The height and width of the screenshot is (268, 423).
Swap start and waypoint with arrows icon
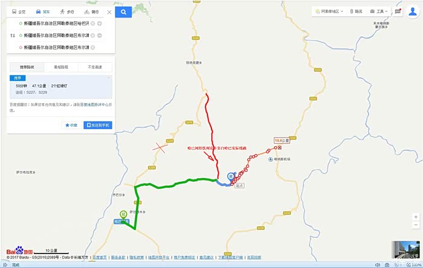(13, 36)
